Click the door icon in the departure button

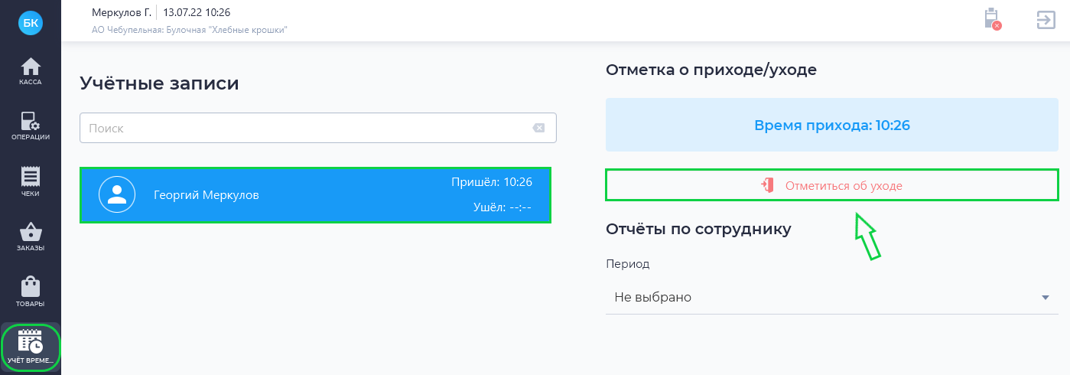768,185
